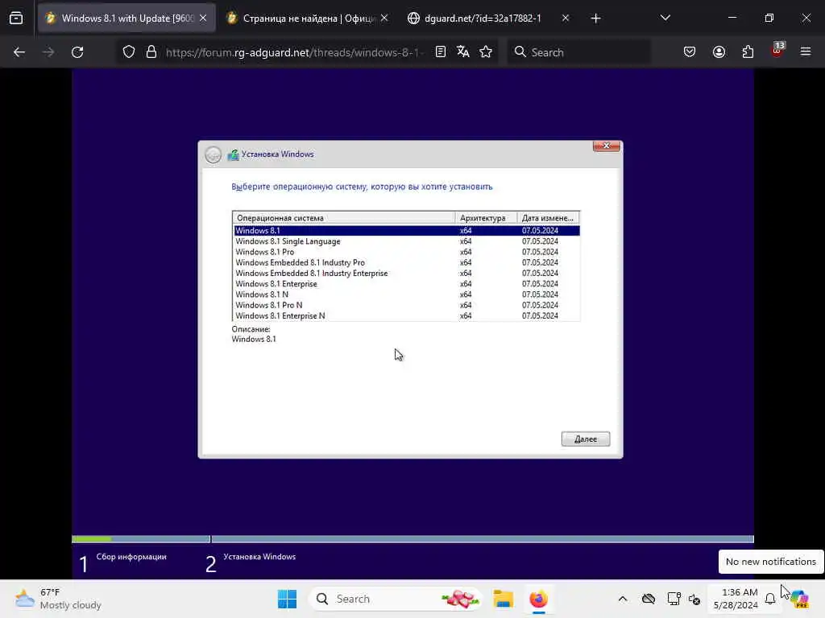Switch to dguard.net tab

click(x=483, y=19)
